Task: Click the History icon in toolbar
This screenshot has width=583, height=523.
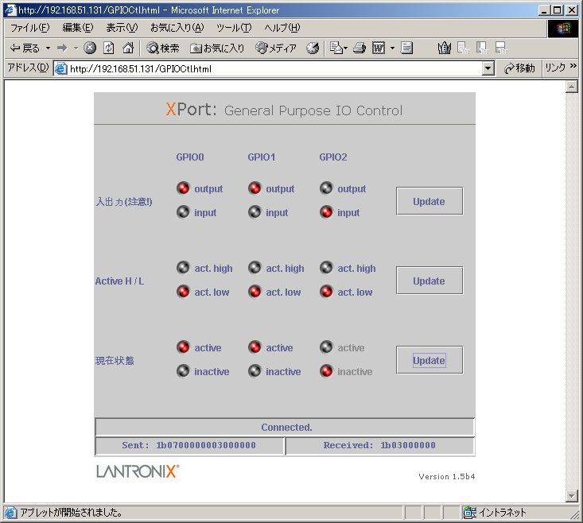Action: [x=313, y=48]
